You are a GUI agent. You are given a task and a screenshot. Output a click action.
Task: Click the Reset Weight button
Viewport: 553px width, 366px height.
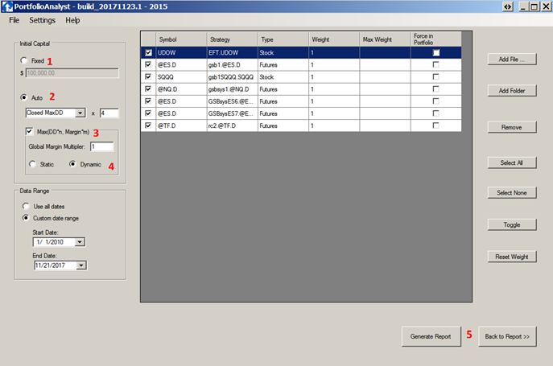tap(511, 257)
